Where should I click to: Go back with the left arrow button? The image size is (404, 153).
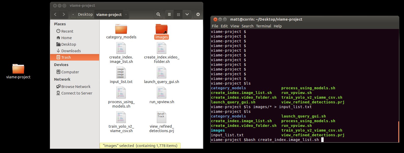(55, 14)
